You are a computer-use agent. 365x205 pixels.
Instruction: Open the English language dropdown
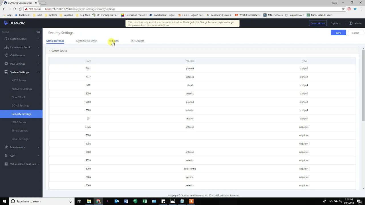(336, 23)
